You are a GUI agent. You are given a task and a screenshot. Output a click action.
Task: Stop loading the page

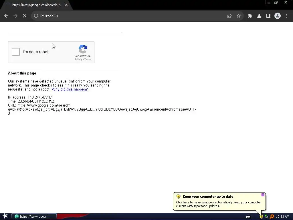(x=25, y=16)
